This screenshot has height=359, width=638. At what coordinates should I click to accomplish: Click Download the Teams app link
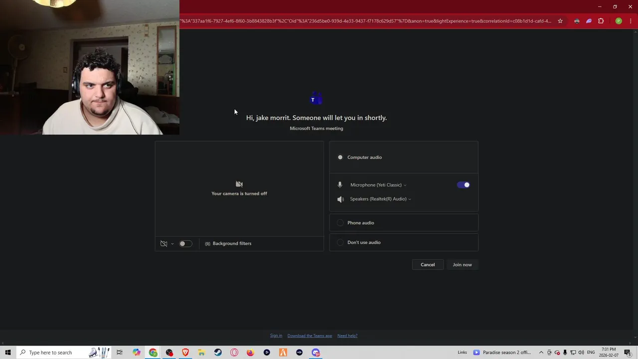pyautogui.click(x=310, y=336)
